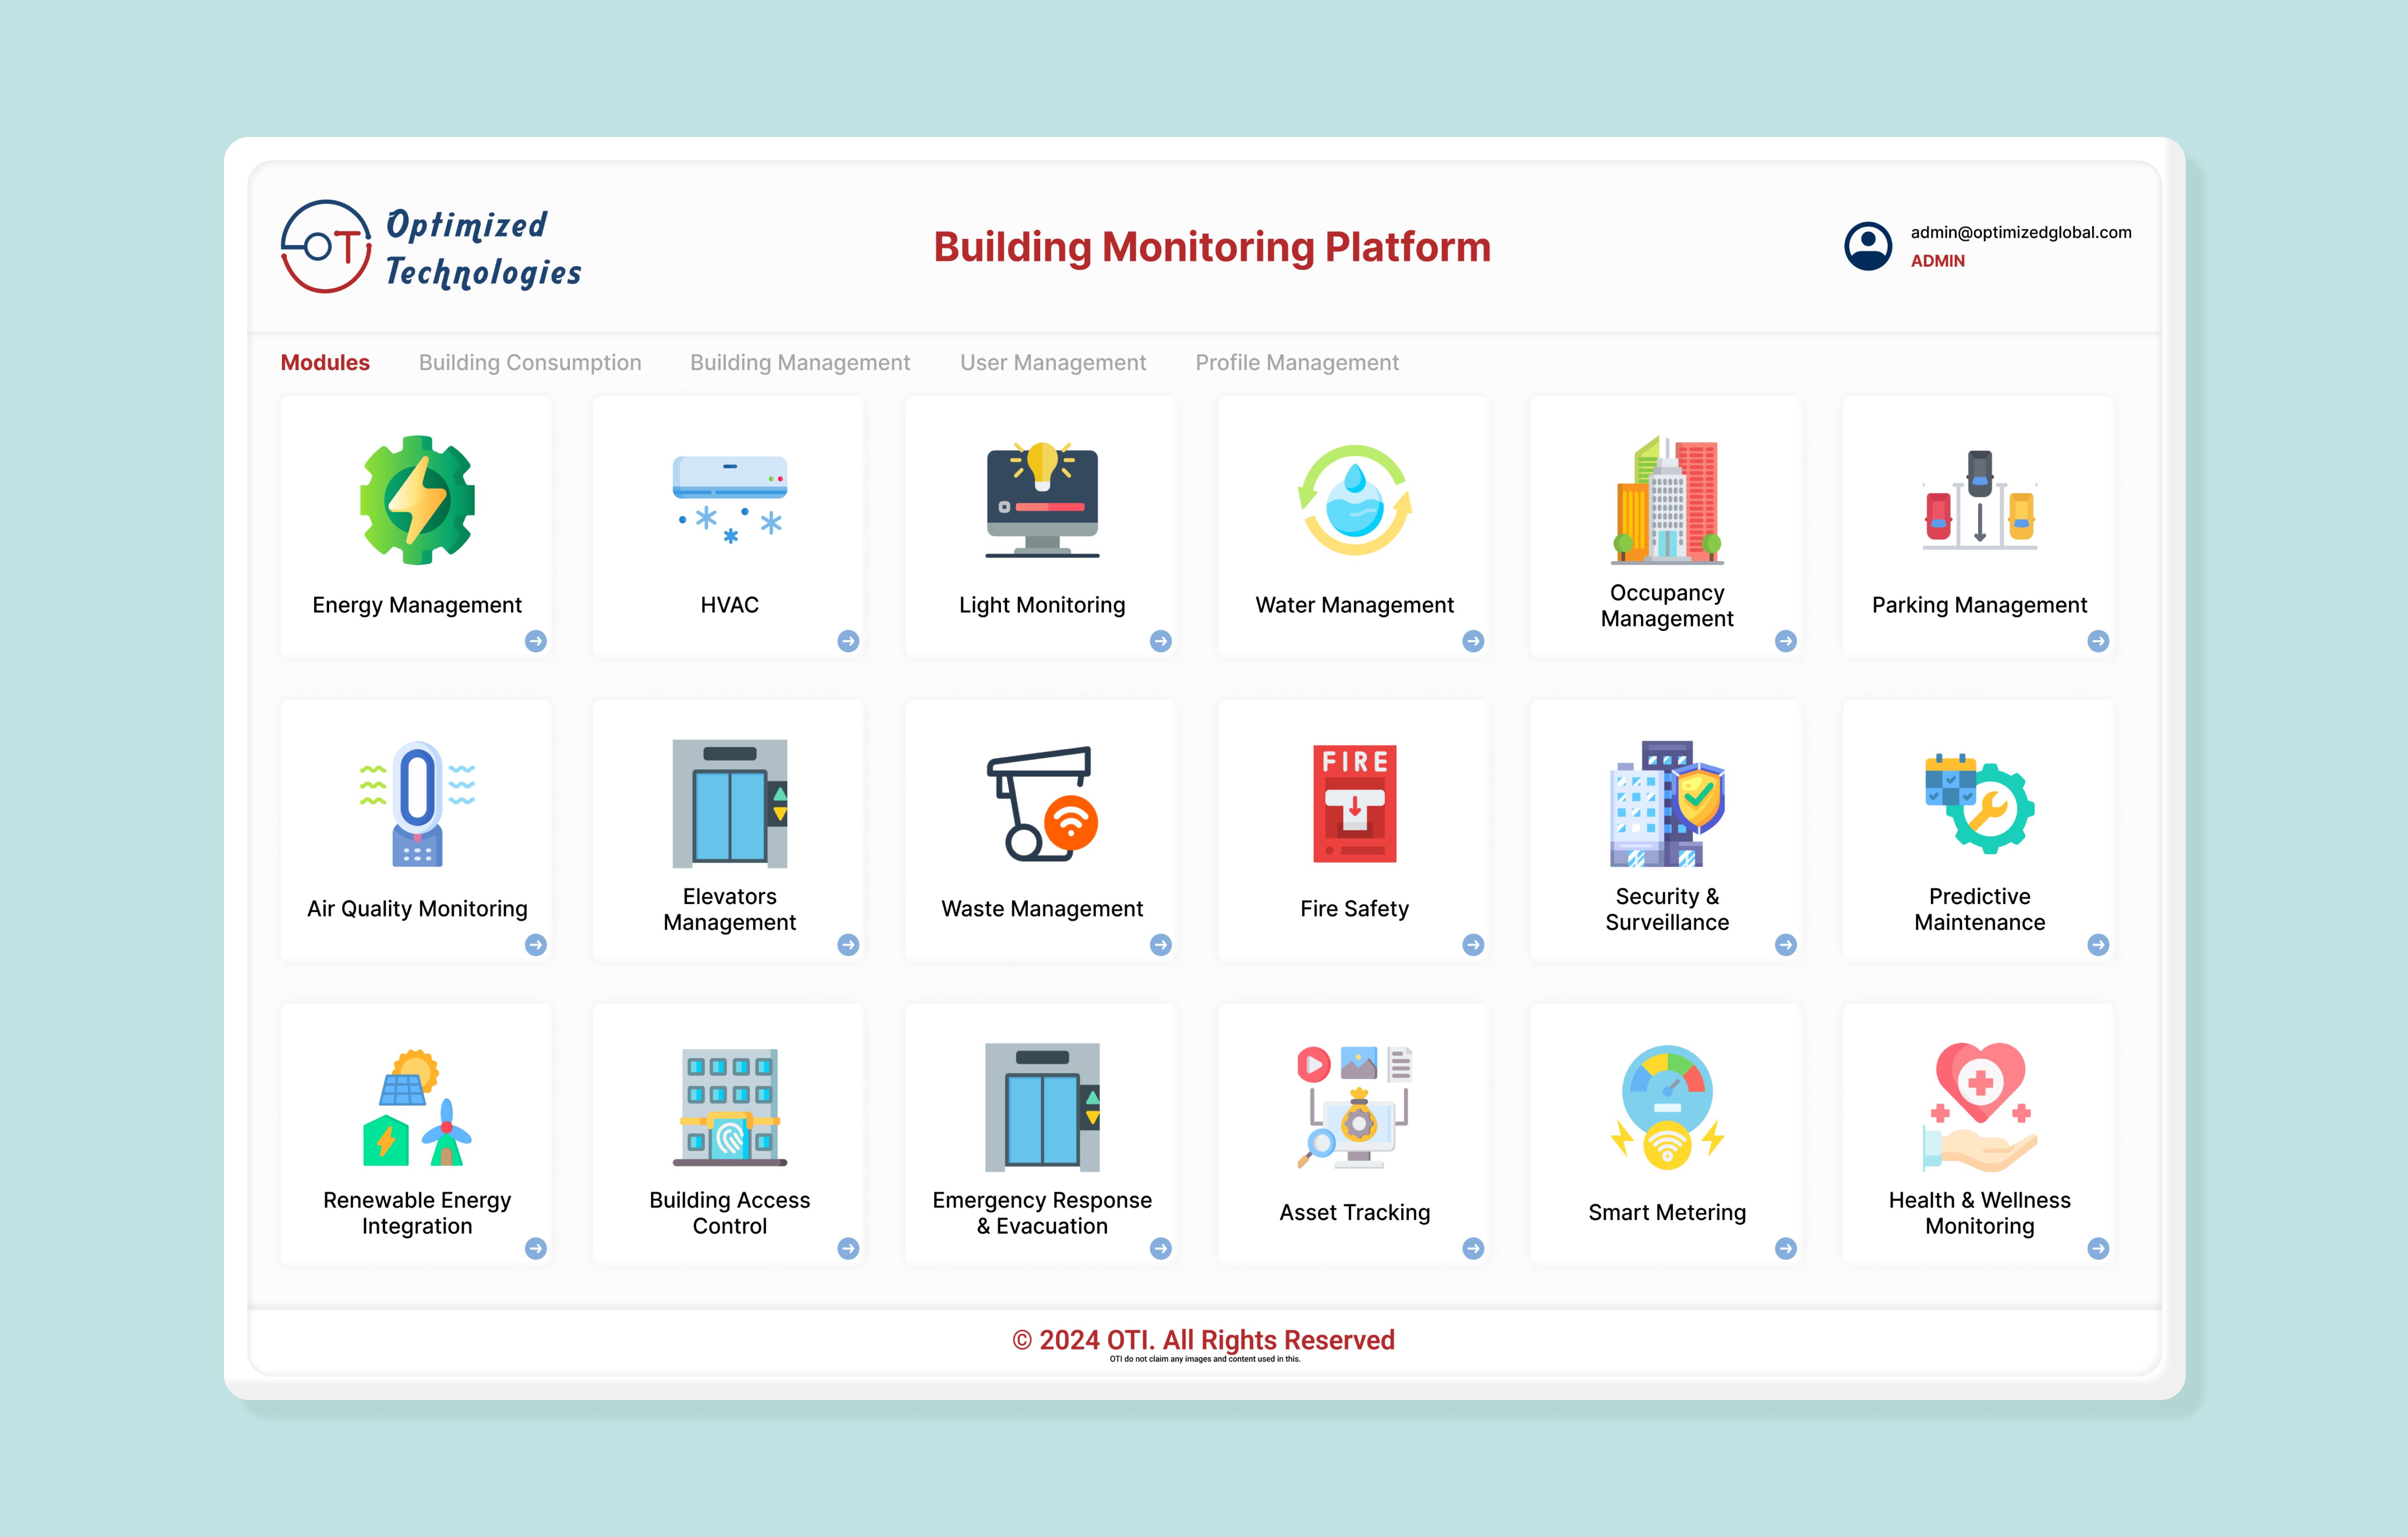Open the User Management tab
This screenshot has height=1537, width=2408.
[1053, 362]
